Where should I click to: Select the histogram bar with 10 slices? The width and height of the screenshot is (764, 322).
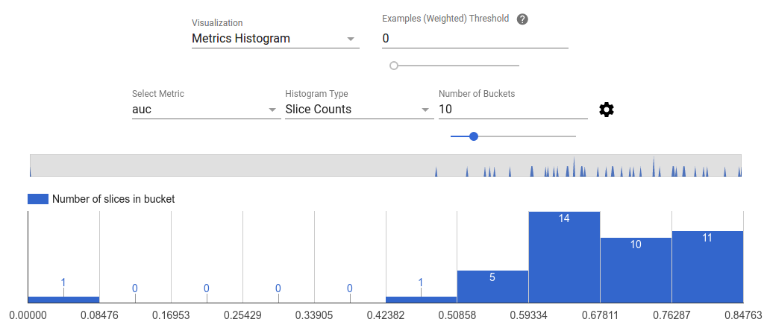coord(636,270)
